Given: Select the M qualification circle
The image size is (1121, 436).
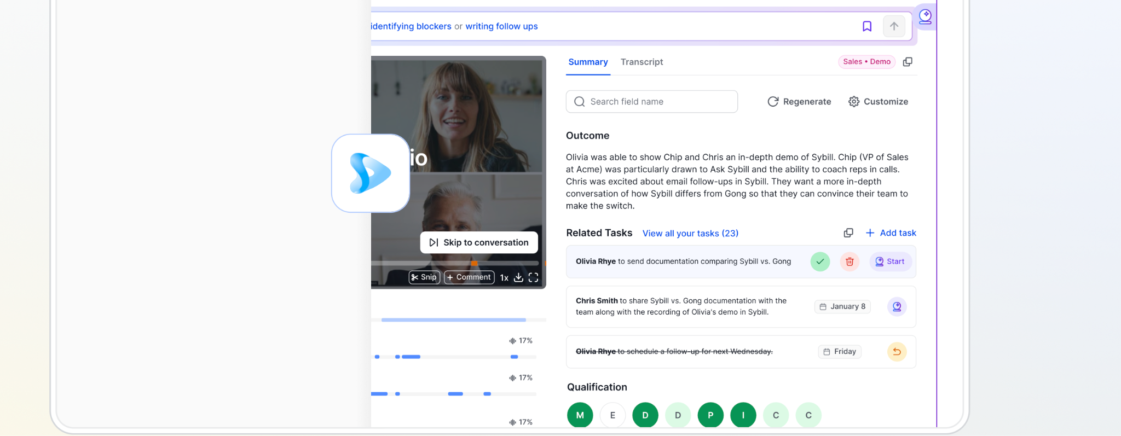Looking at the screenshot, I should point(580,415).
